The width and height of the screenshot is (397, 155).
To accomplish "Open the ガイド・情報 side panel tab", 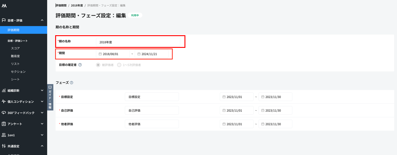I will click(x=50, y=97).
